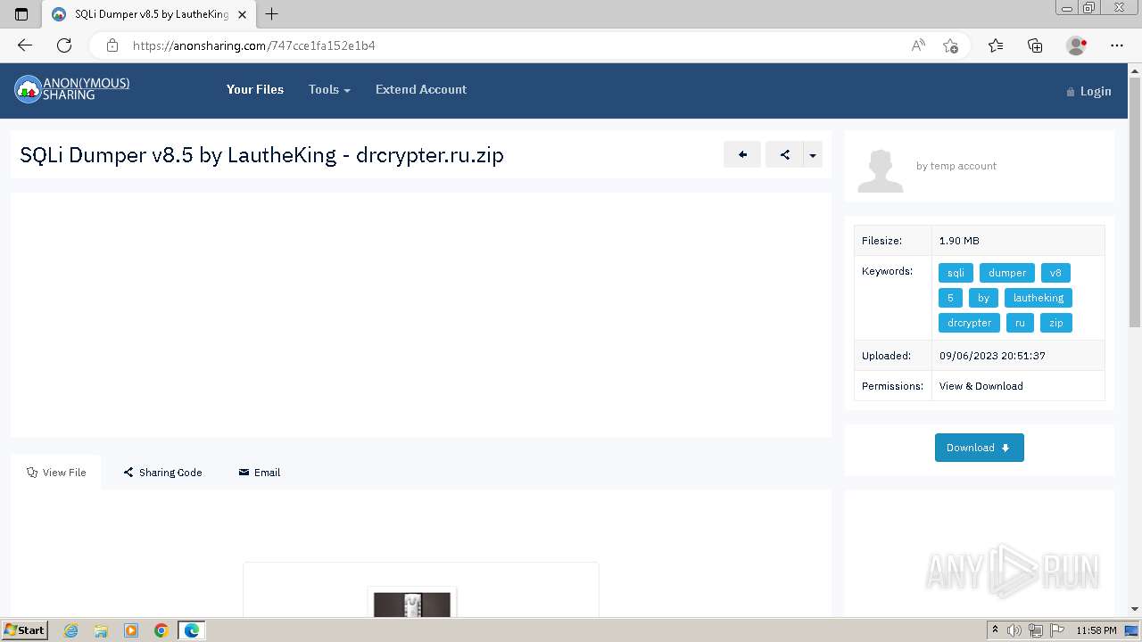The width and height of the screenshot is (1142, 642).
Task: Launch Google Chrome from taskbar
Action: [x=161, y=630]
